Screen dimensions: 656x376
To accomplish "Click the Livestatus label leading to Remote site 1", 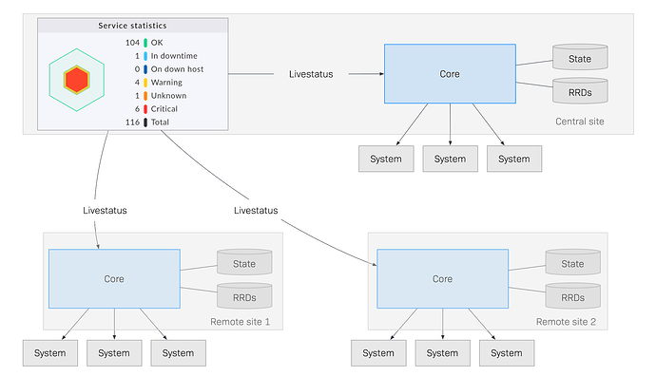I will pos(105,211).
